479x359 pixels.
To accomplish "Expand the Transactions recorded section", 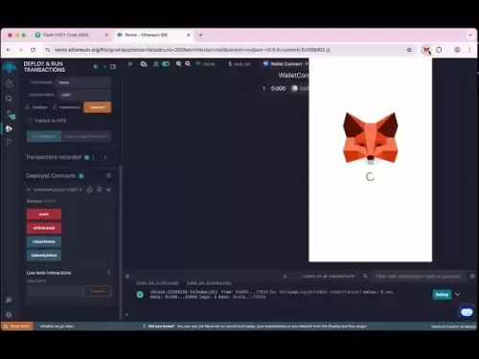I will [105, 157].
